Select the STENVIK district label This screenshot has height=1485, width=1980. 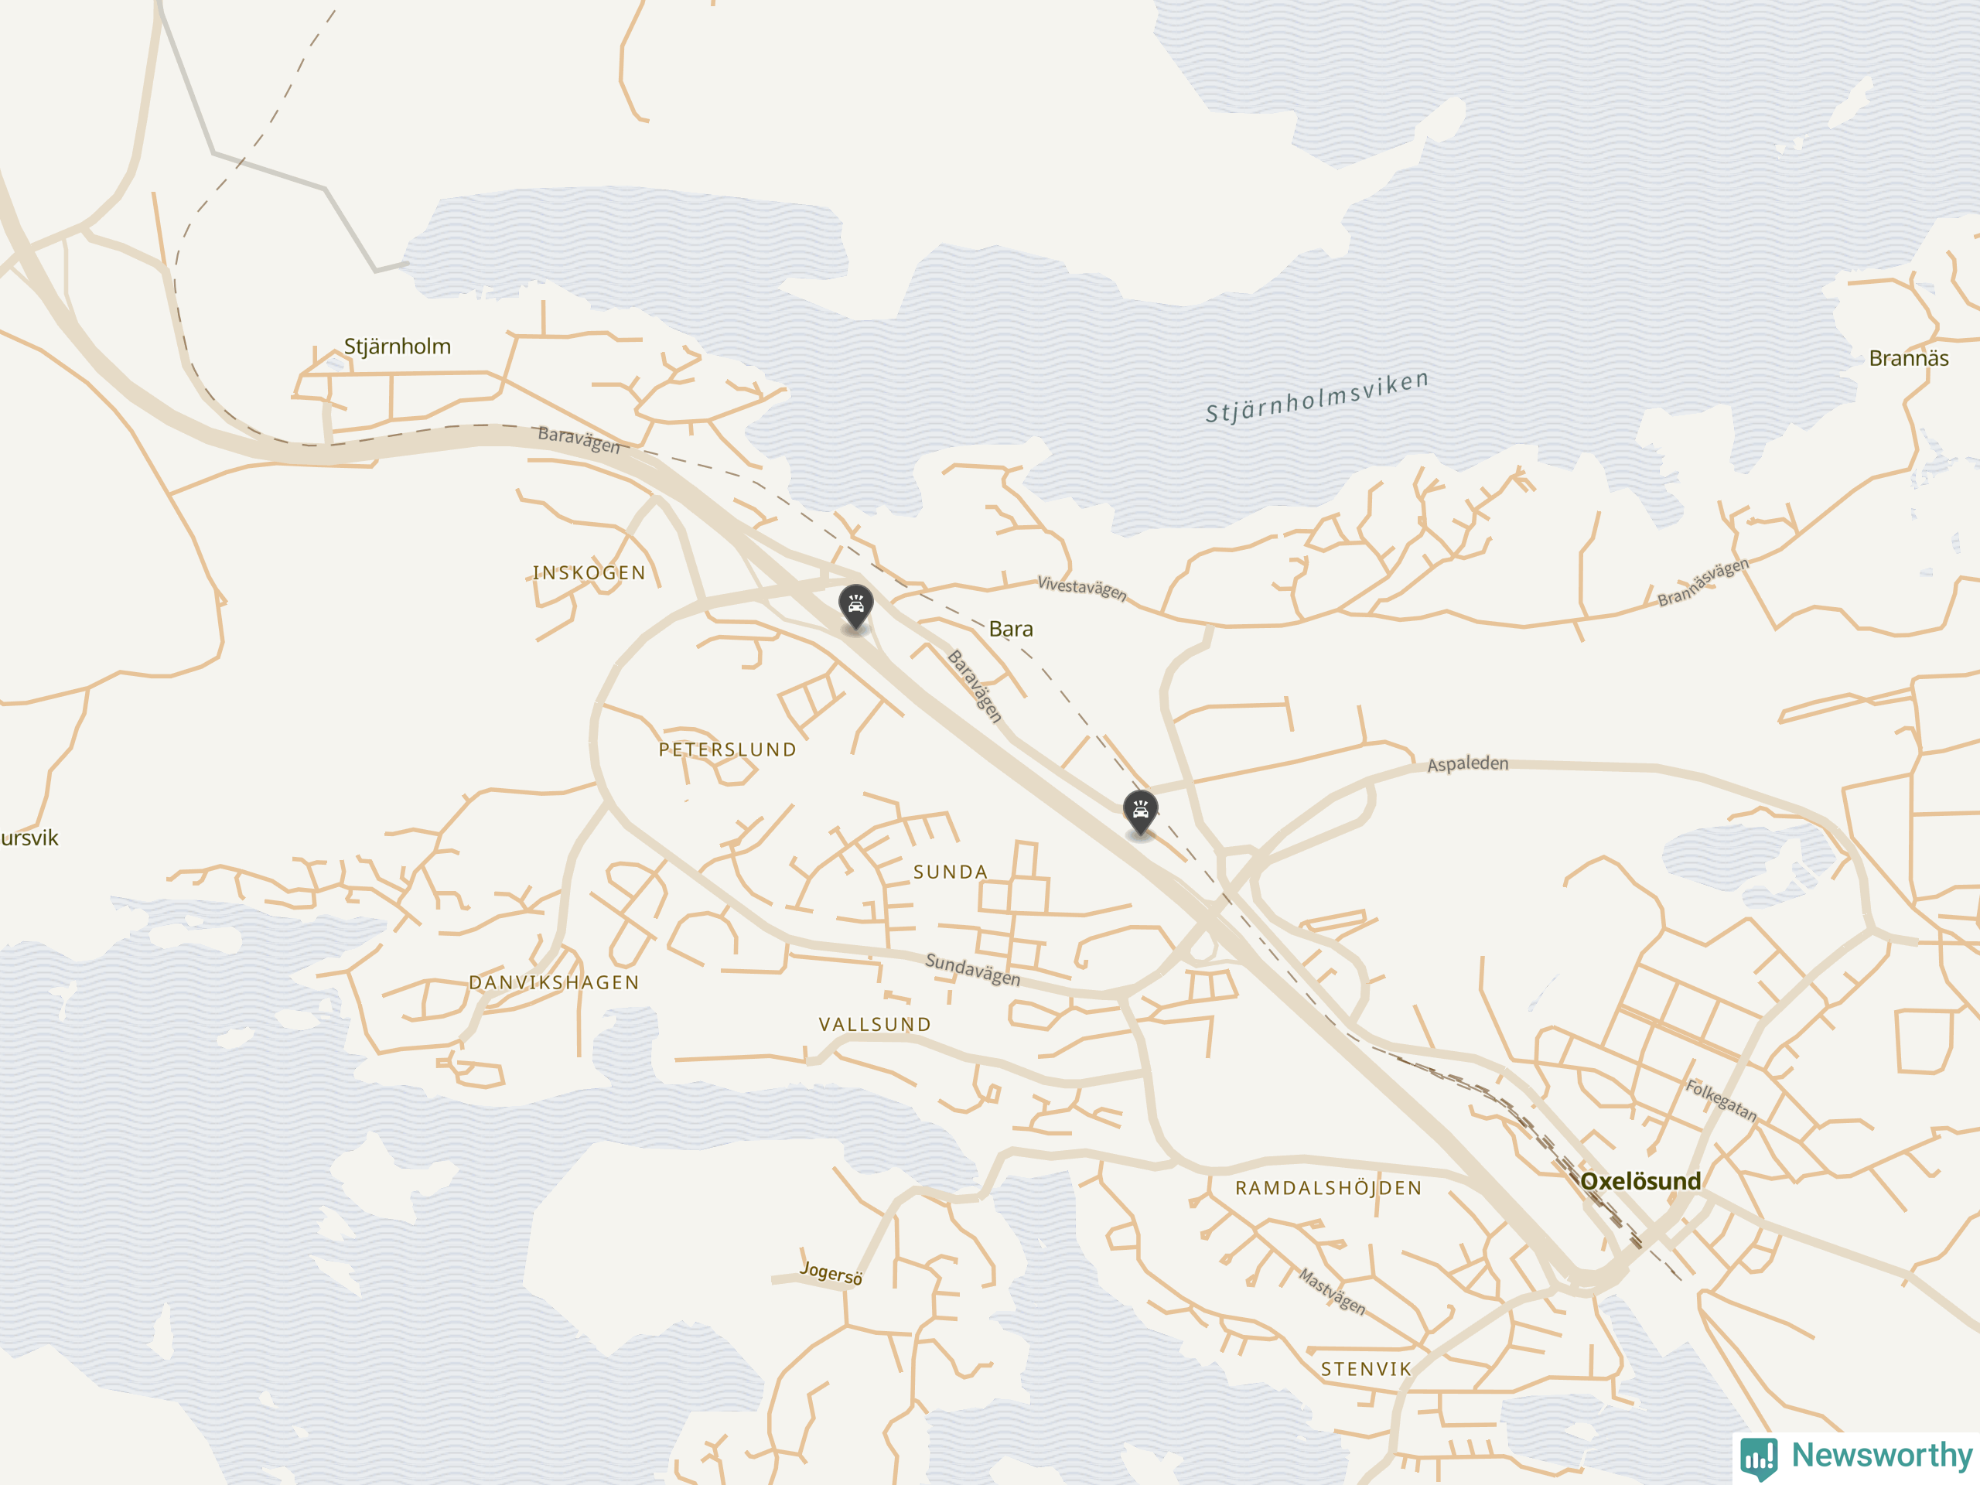coord(1366,1369)
